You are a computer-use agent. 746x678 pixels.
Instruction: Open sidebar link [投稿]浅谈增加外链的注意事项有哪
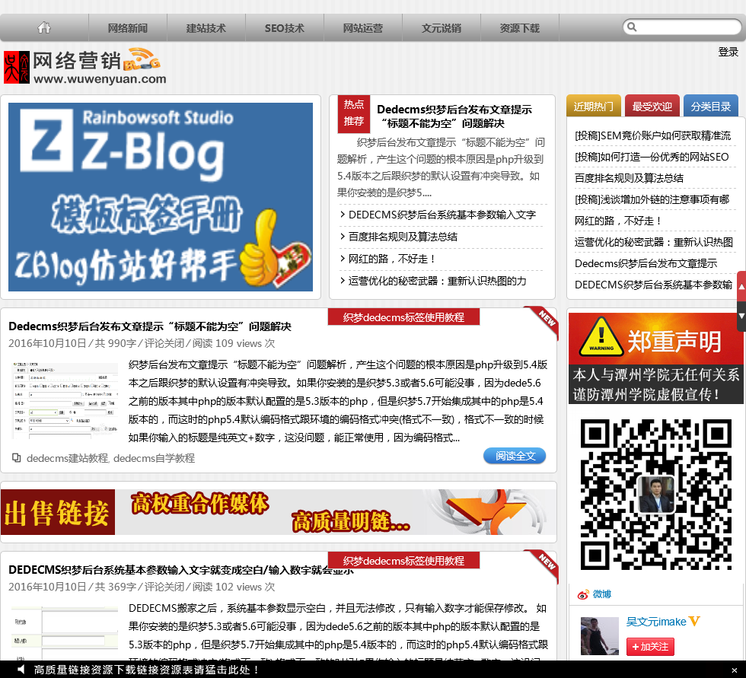(652, 199)
